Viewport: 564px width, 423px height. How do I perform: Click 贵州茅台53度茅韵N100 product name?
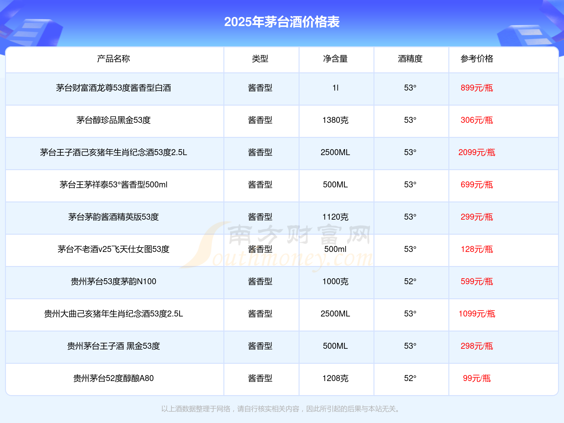pos(113,281)
